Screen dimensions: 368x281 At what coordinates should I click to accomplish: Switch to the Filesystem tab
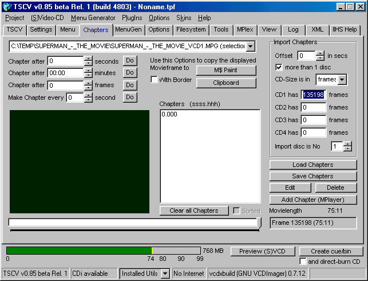pos(191,29)
